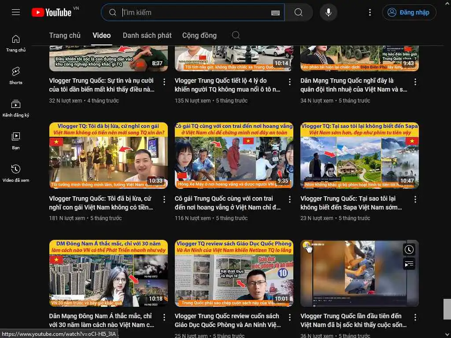Open title 'Cô gái Trung Quốc cùng với con trai'
The image size is (451, 338).
click(x=228, y=202)
